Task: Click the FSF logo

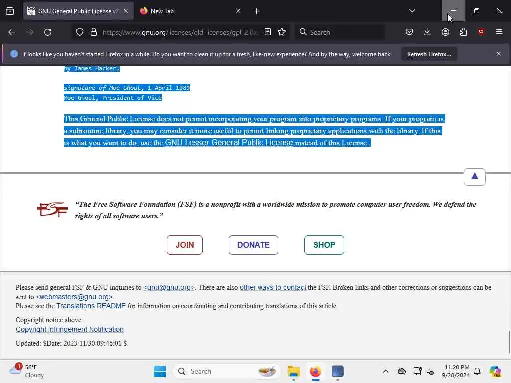Action: (52, 210)
